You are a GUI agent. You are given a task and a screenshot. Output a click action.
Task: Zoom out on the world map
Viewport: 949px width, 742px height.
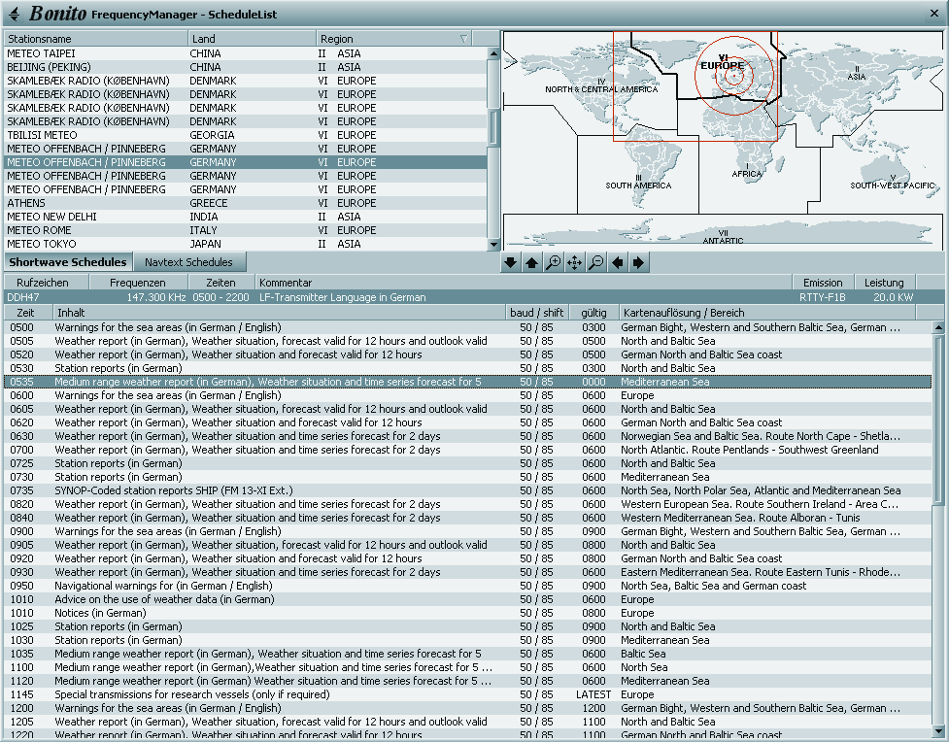tap(595, 262)
